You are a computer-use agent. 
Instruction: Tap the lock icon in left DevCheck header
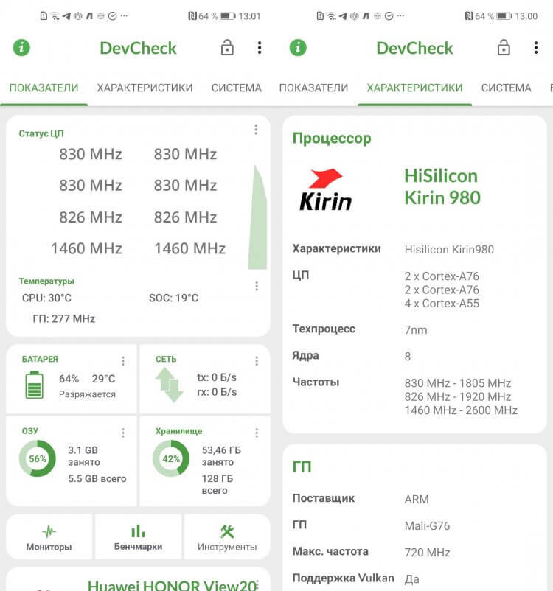tap(227, 48)
